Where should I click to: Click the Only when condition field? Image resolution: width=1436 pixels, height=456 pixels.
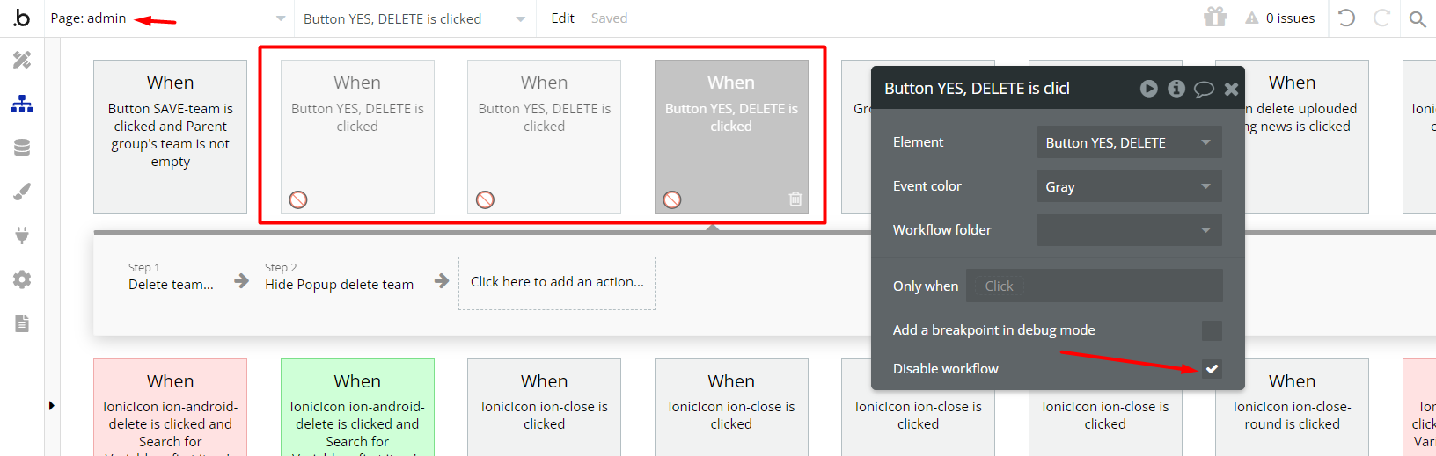(x=1094, y=286)
